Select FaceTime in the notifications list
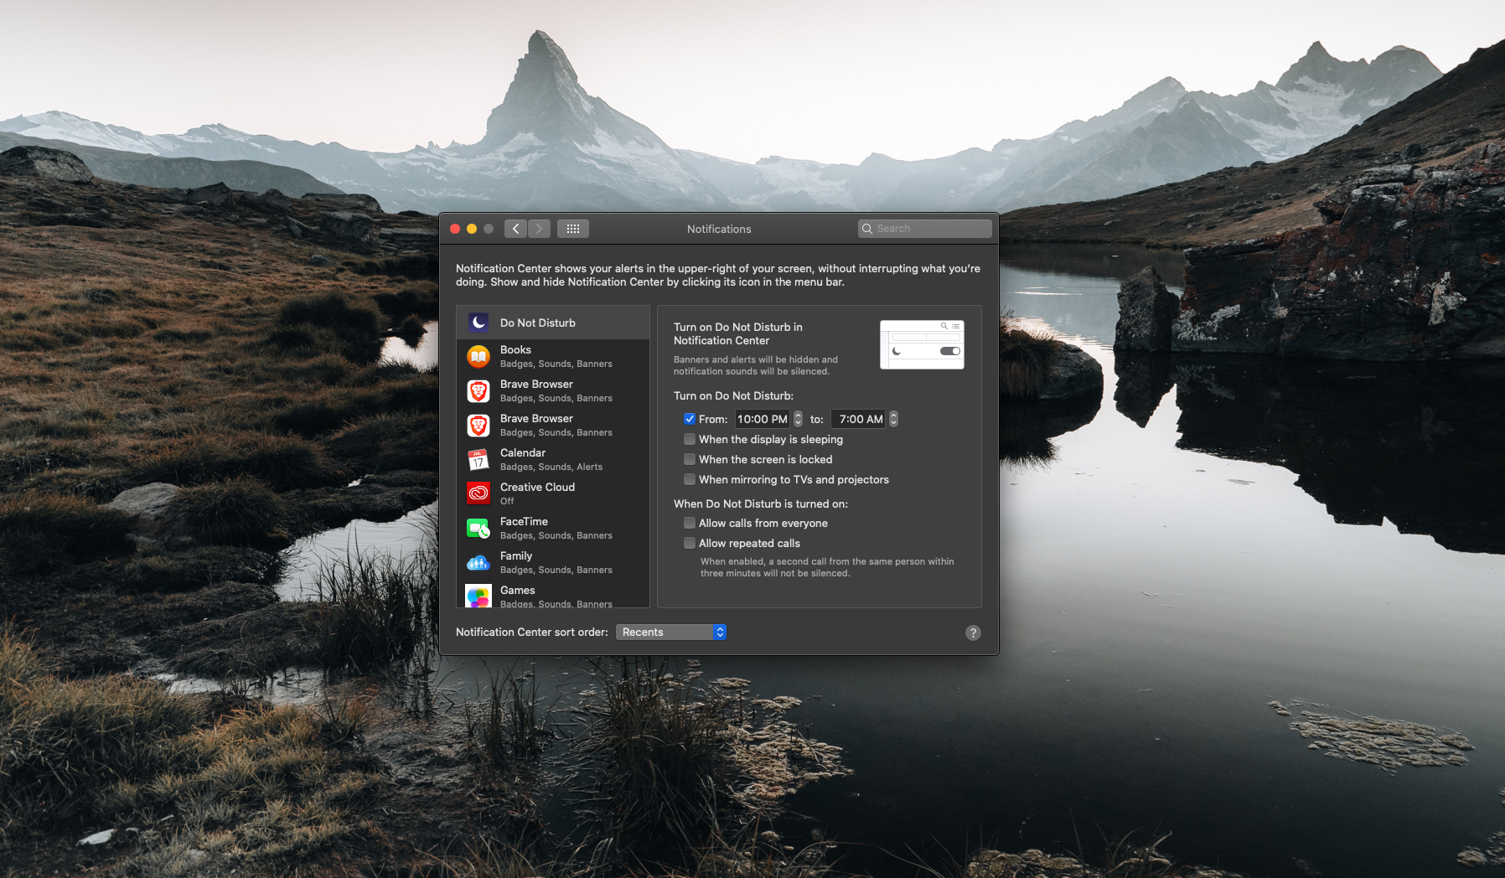1505x878 pixels. tap(553, 528)
